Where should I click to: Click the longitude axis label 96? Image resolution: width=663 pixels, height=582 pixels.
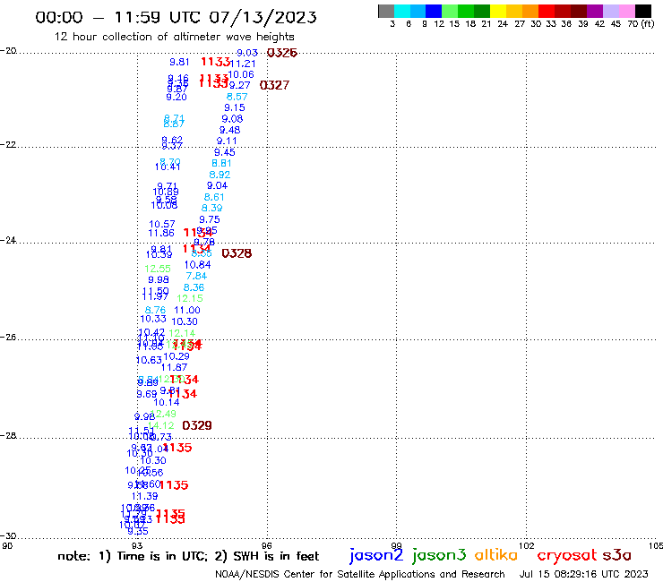(x=267, y=546)
